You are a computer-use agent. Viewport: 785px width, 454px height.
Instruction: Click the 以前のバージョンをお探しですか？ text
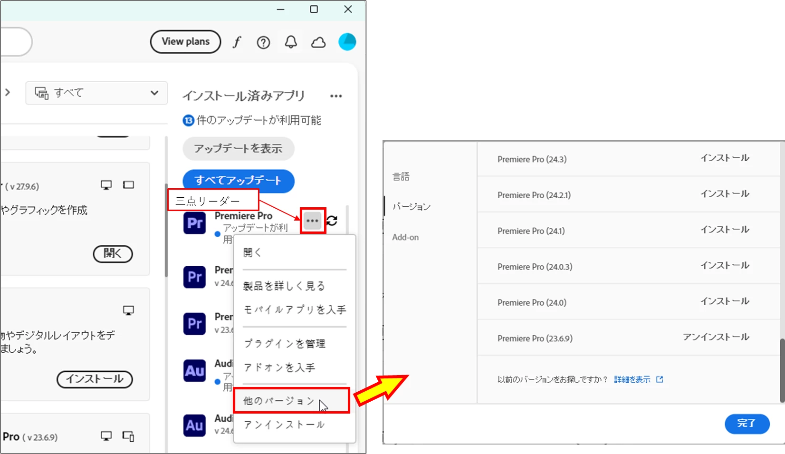point(553,379)
